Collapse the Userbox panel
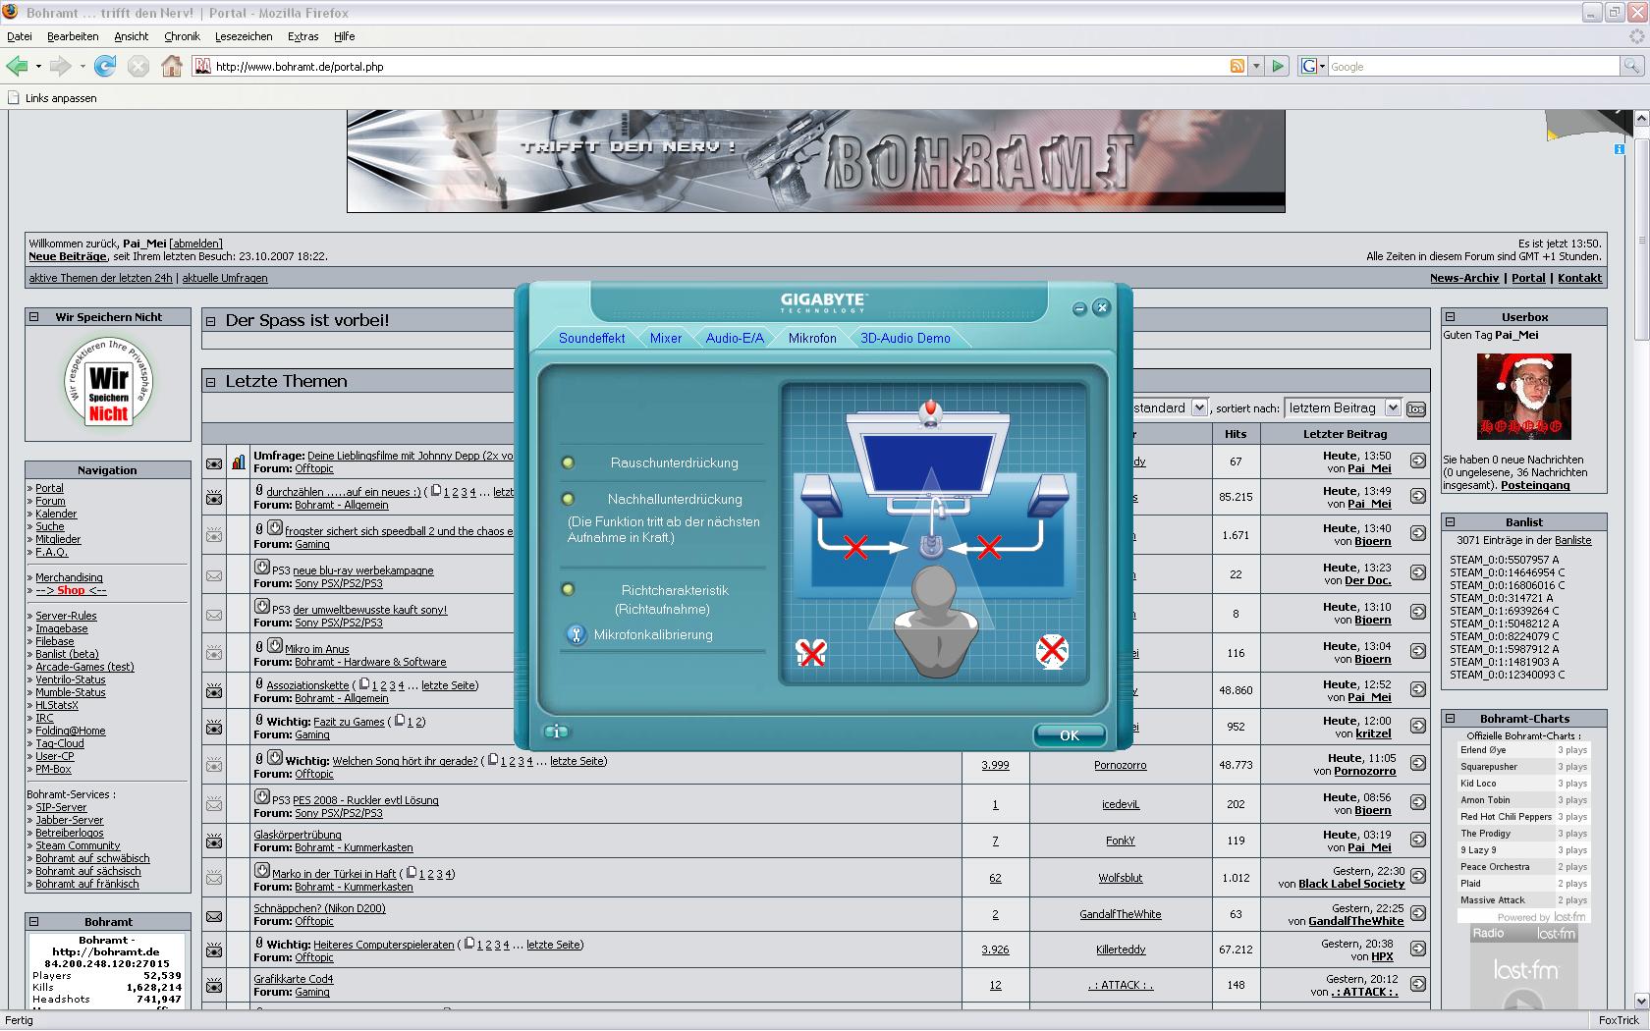This screenshot has height=1031, width=1650. tap(1450, 317)
